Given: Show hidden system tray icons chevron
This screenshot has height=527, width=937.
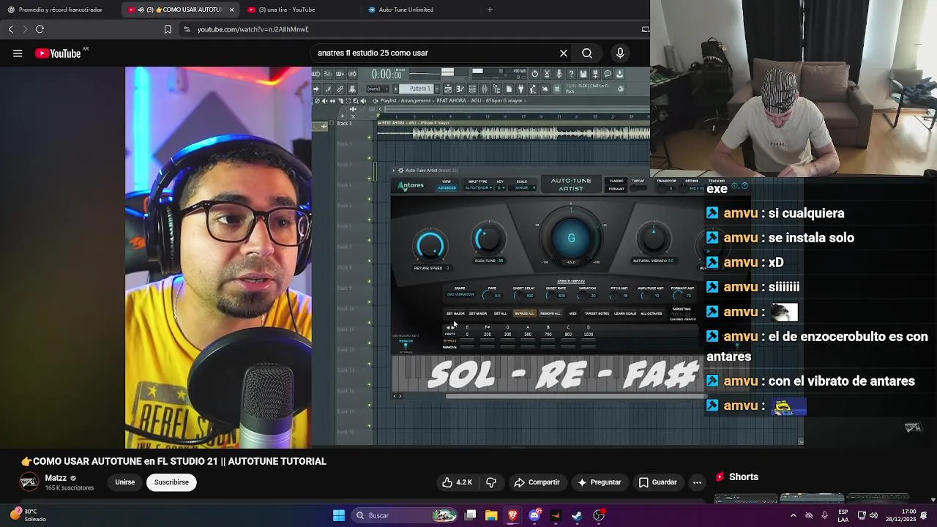Looking at the screenshot, I should [794, 515].
